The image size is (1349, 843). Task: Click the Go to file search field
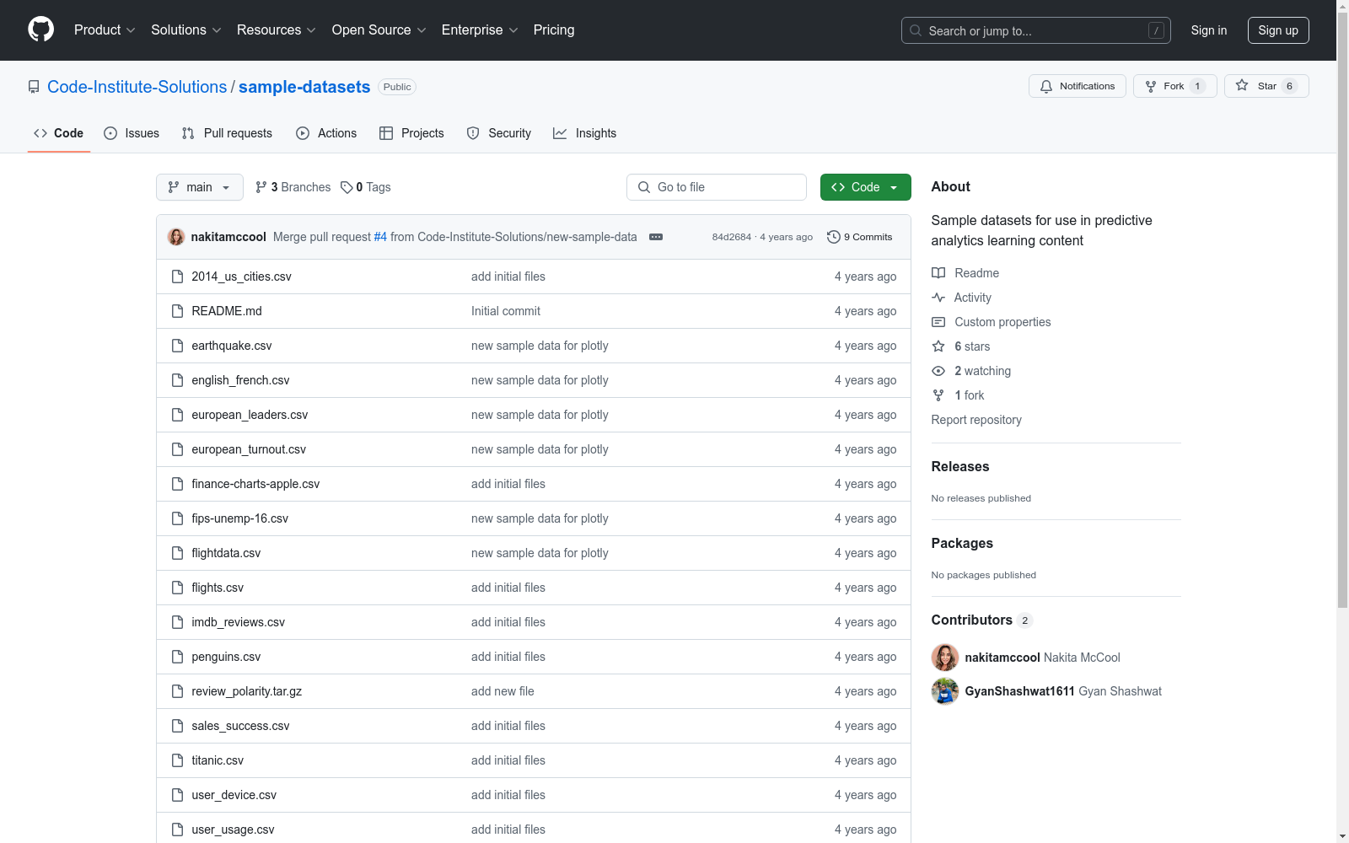pos(717,187)
